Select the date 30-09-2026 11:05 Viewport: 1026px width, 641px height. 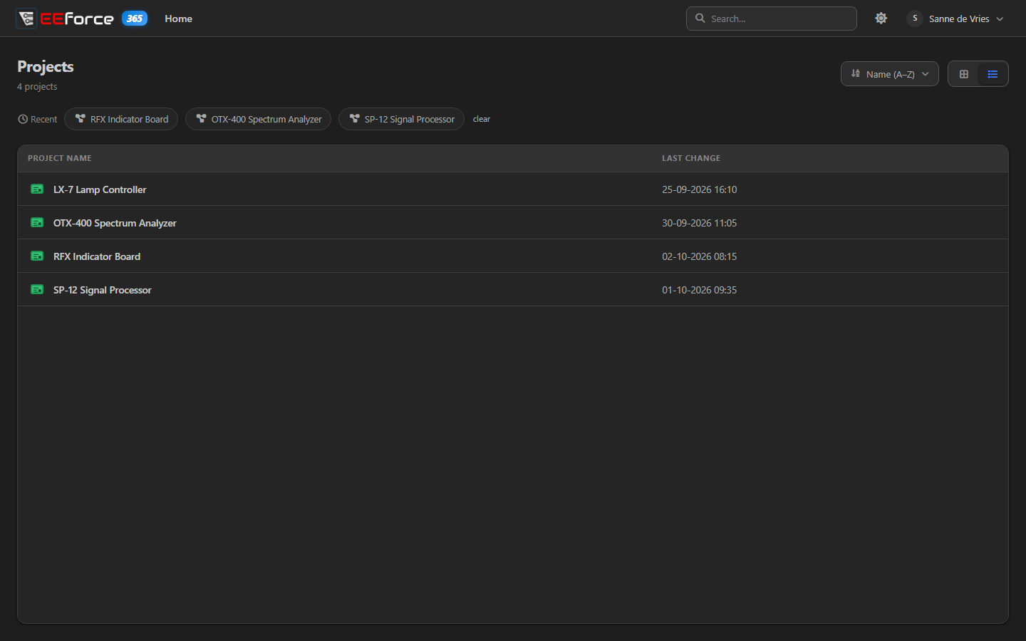[x=700, y=223]
